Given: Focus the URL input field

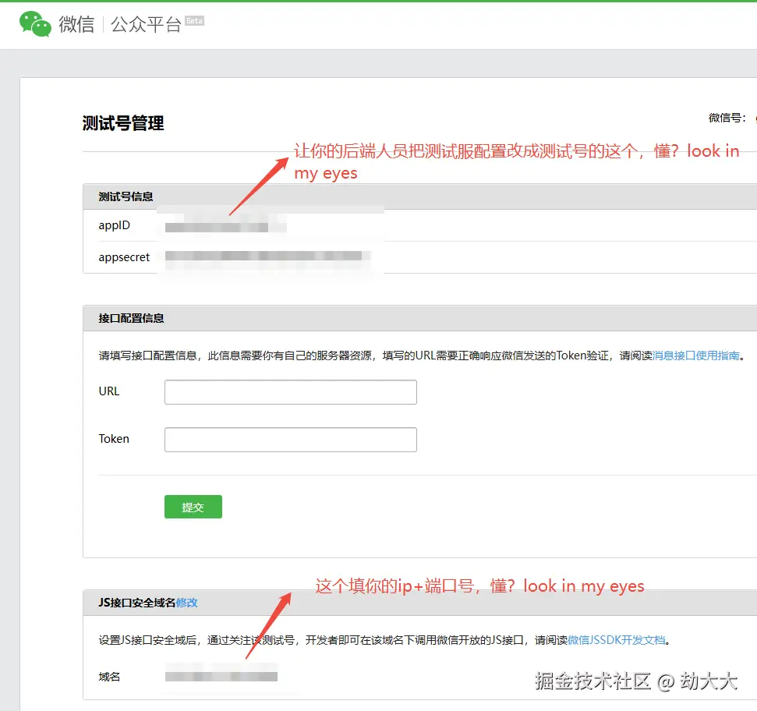Looking at the screenshot, I should (291, 392).
